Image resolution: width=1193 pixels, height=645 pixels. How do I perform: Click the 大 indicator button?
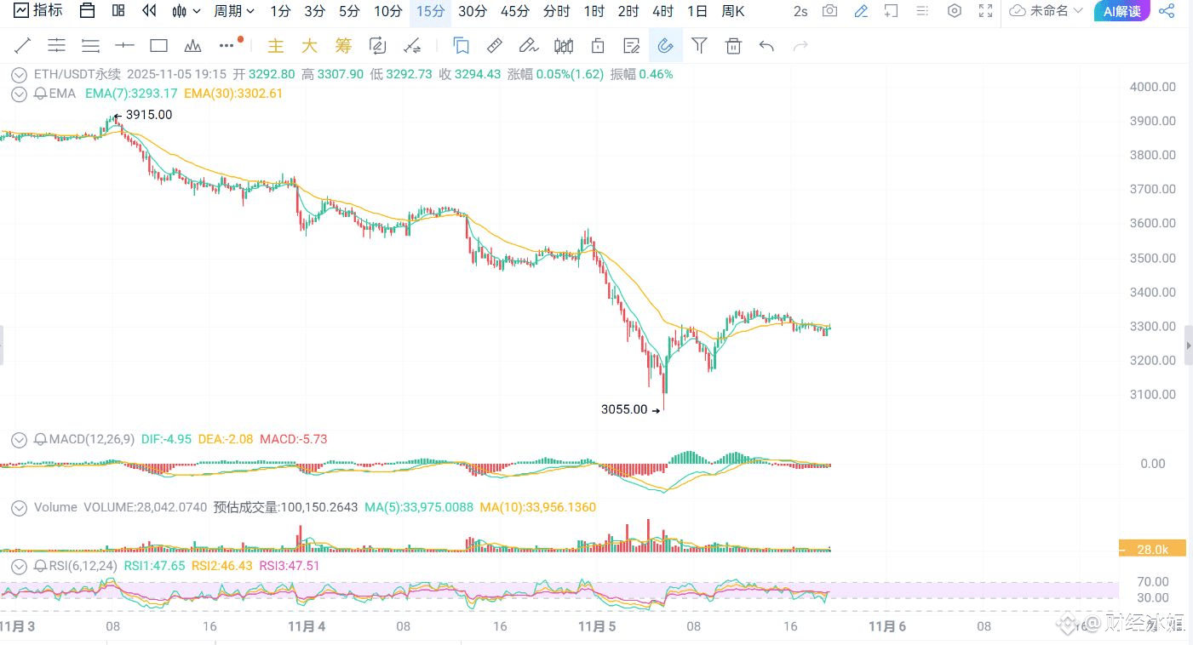(x=309, y=45)
